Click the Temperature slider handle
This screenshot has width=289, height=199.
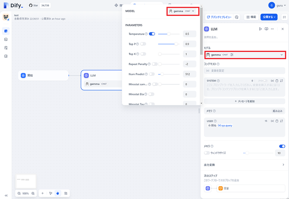coord(169,34)
